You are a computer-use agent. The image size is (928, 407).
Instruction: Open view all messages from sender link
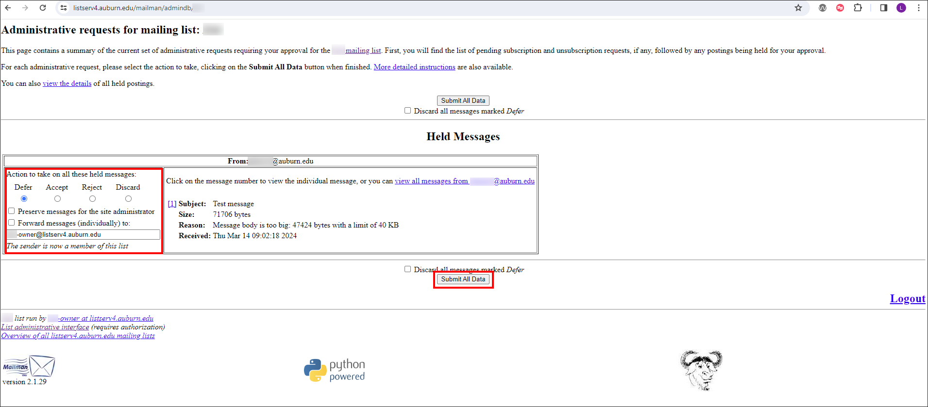(465, 181)
